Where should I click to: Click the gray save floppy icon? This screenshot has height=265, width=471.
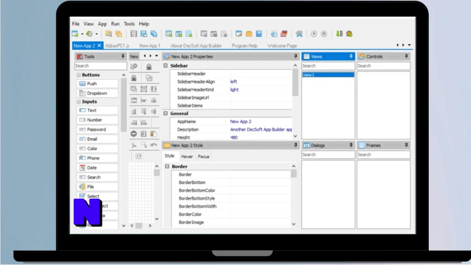(134, 34)
